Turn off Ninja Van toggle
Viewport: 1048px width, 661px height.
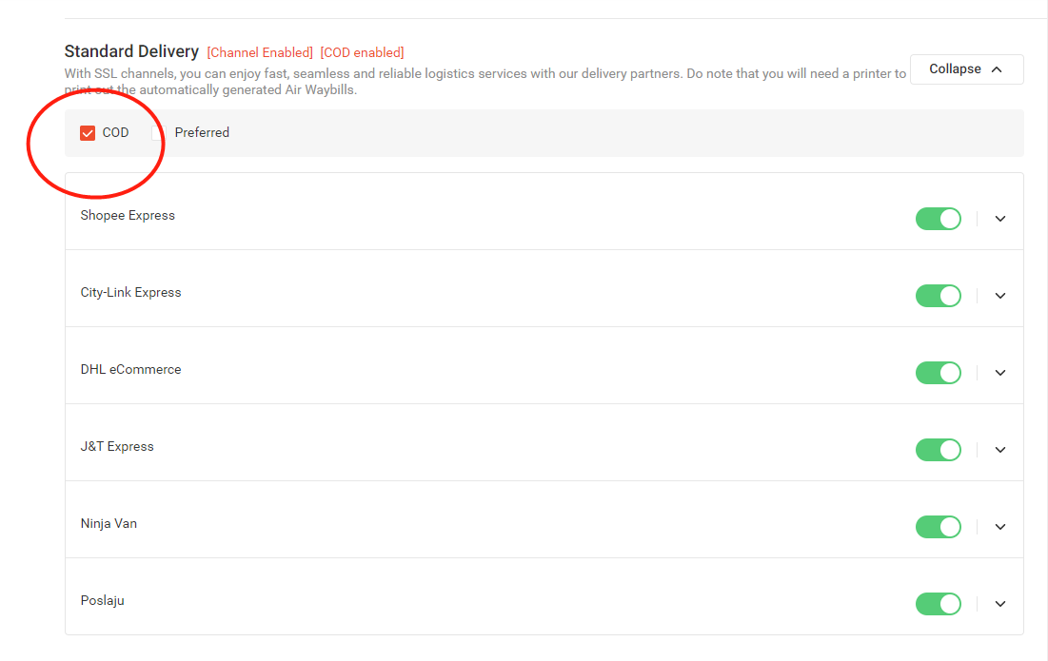(939, 527)
